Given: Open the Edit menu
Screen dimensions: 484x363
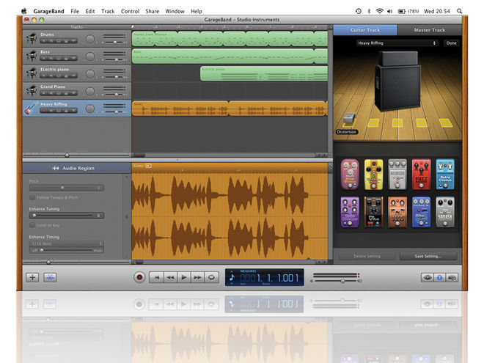Looking at the screenshot, I should 90,11.
